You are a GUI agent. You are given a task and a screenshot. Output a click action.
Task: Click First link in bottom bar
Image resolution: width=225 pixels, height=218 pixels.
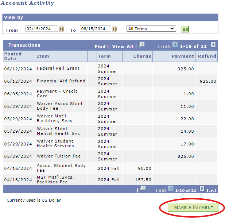coord(161,190)
